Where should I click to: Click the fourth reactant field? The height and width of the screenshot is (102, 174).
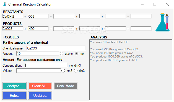click(90, 16)
